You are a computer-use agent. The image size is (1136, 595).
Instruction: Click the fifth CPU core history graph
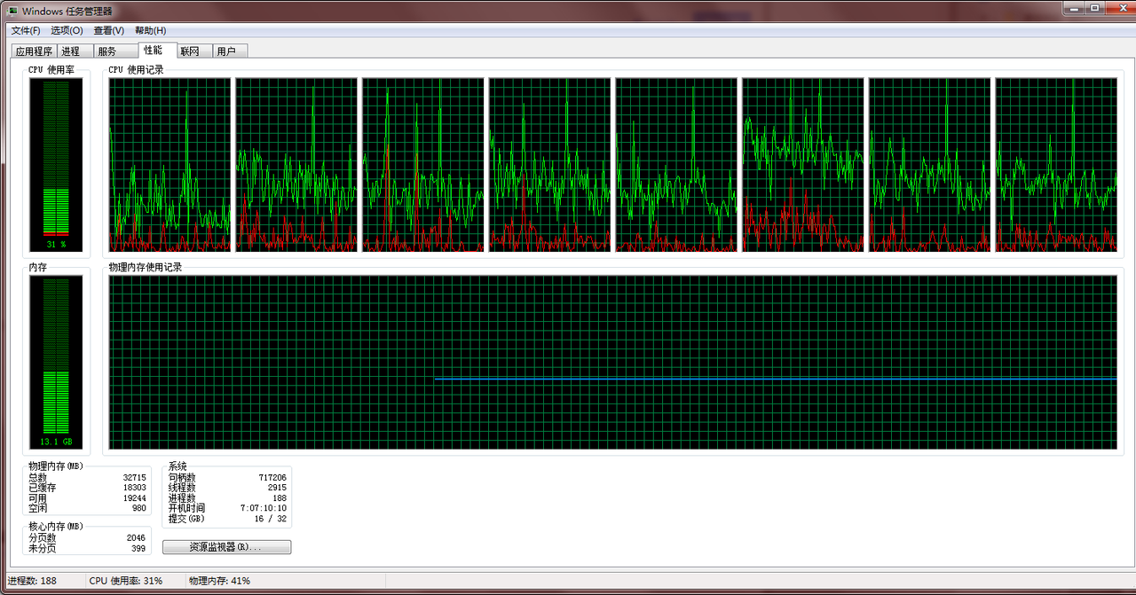[x=676, y=165]
